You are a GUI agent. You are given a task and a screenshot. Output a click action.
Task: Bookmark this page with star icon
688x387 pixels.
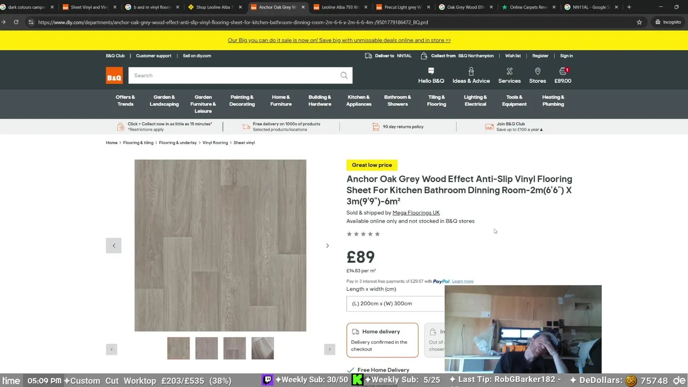(x=639, y=22)
